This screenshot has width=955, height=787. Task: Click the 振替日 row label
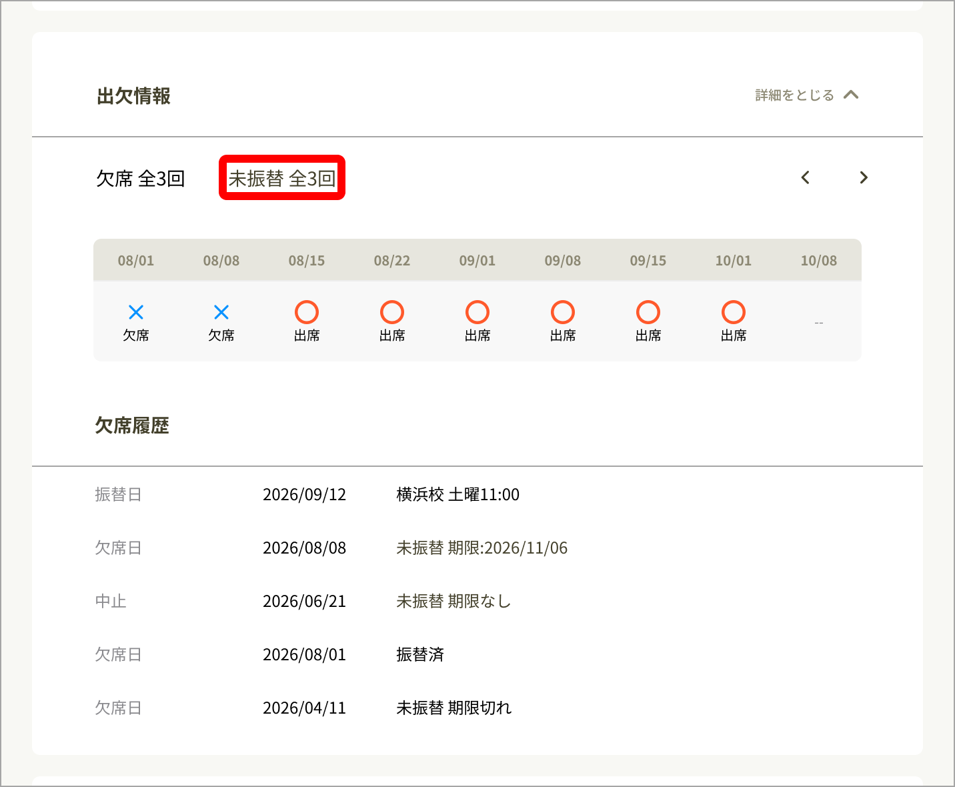[x=118, y=494]
